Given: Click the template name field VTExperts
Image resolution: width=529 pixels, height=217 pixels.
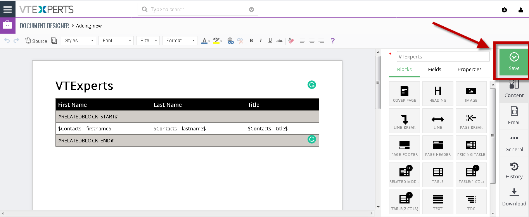Looking at the screenshot, I should click(443, 56).
